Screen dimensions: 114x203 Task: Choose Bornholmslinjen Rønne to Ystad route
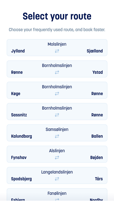pyautogui.click(x=57, y=69)
